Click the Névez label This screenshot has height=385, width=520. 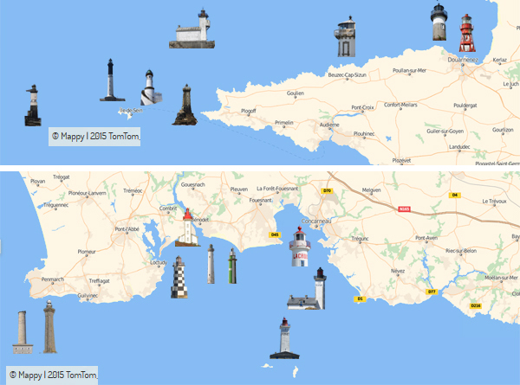pyautogui.click(x=398, y=271)
